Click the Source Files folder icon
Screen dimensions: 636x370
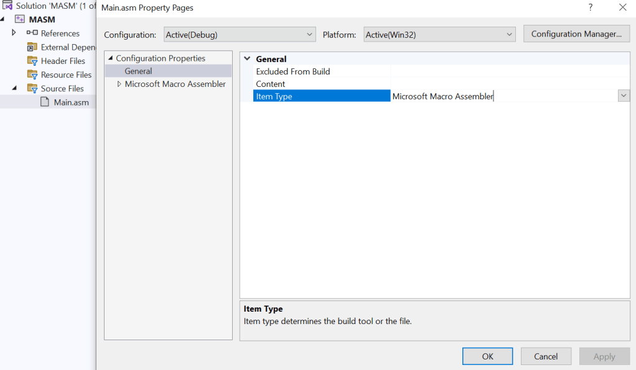click(x=32, y=88)
